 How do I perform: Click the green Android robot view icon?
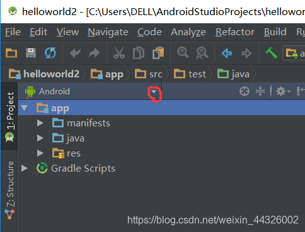tap(30, 91)
